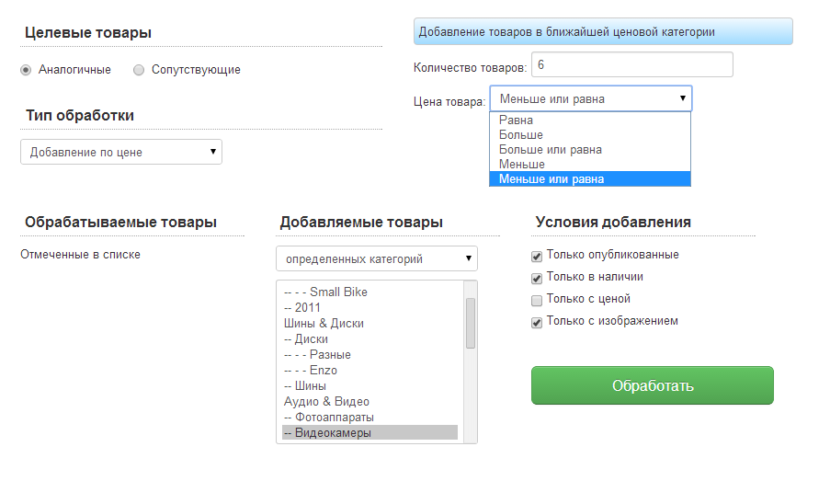The image size is (830, 504).
Task: Select the Аналогичные radio button
Action: 26,70
